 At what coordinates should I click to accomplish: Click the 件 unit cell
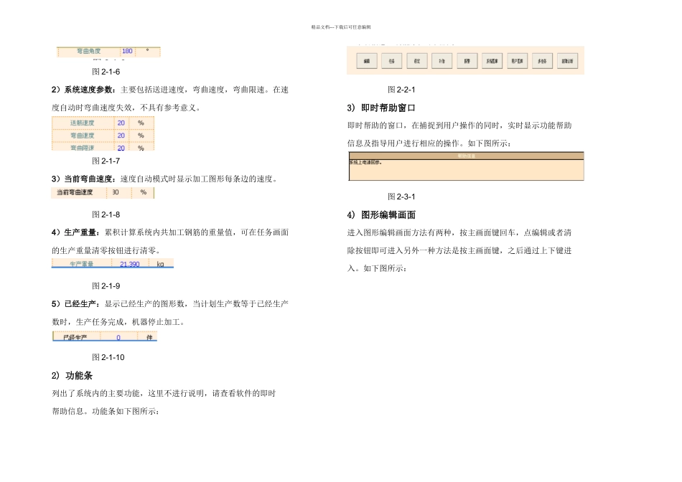(x=149, y=337)
